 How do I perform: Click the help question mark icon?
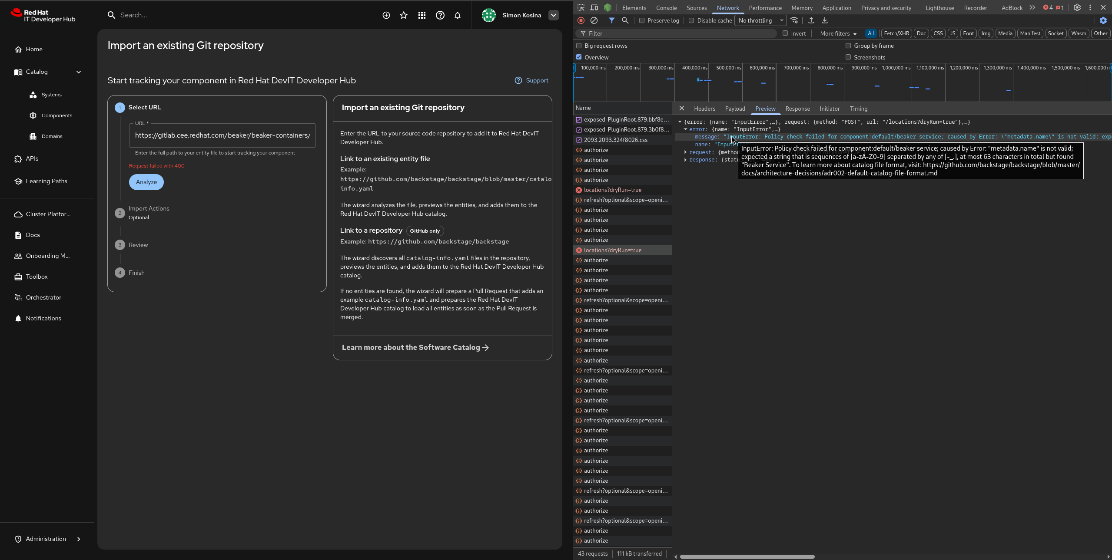click(440, 15)
